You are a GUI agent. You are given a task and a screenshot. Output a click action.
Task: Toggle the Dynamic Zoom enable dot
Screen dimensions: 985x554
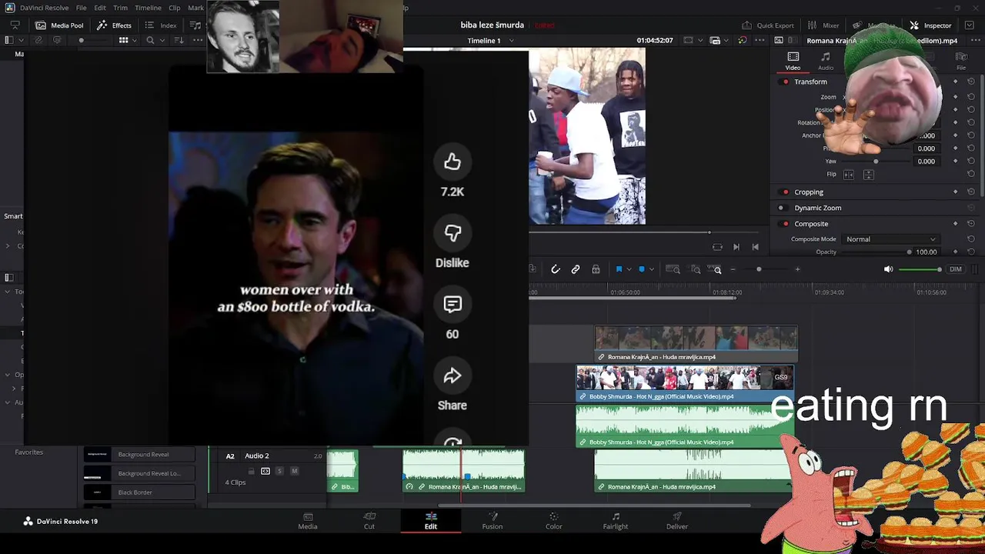click(x=781, y=208)
